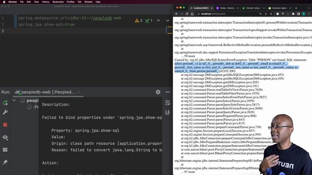Viewport: 312px width, 175px height.
Task: Open the Help menu
Action: click(x=98, y=2)
